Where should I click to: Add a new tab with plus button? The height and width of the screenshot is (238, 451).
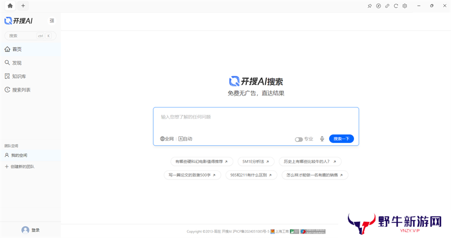click(x=23, y=6)
